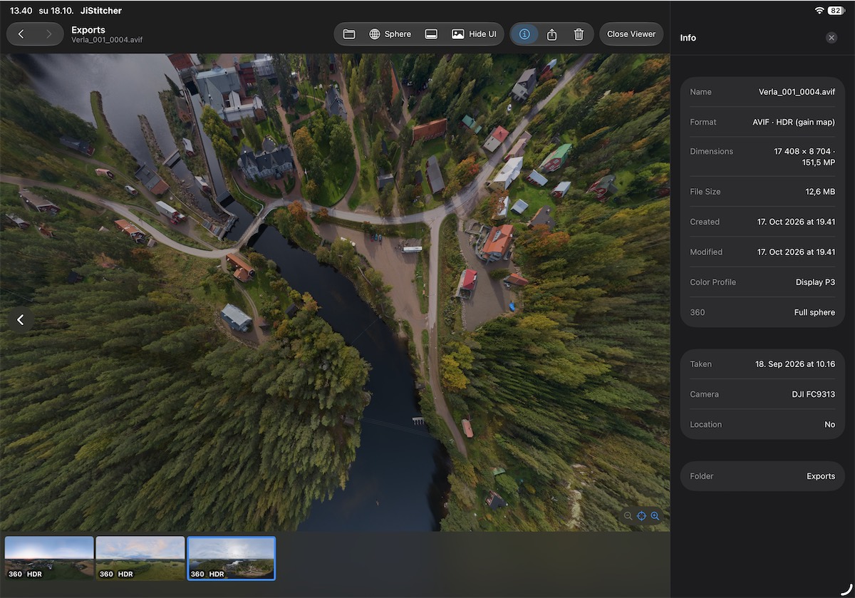This screenshot has width=855, height=598.
Task: Click the battery indicator showing 82
Action: tap(836, 11)
